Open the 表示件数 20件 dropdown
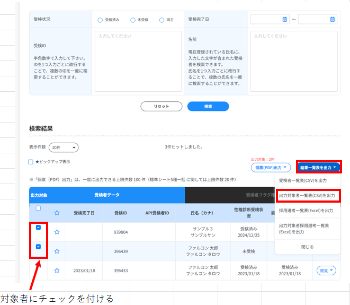This screenshot has width=350, height=305. point(64,147)
